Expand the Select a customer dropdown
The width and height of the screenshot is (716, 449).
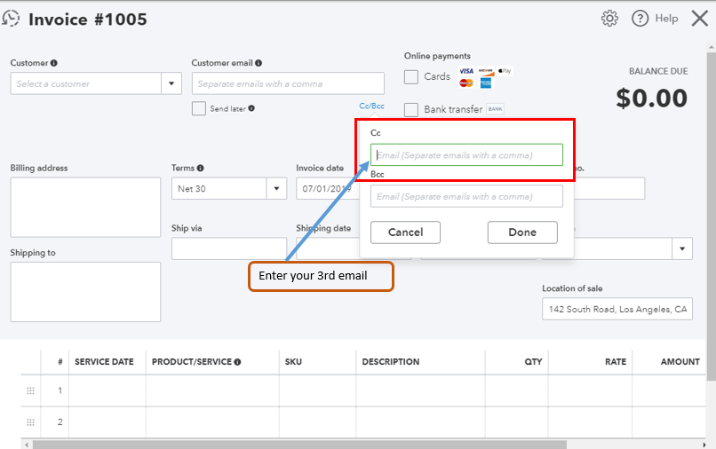(171, 83)
